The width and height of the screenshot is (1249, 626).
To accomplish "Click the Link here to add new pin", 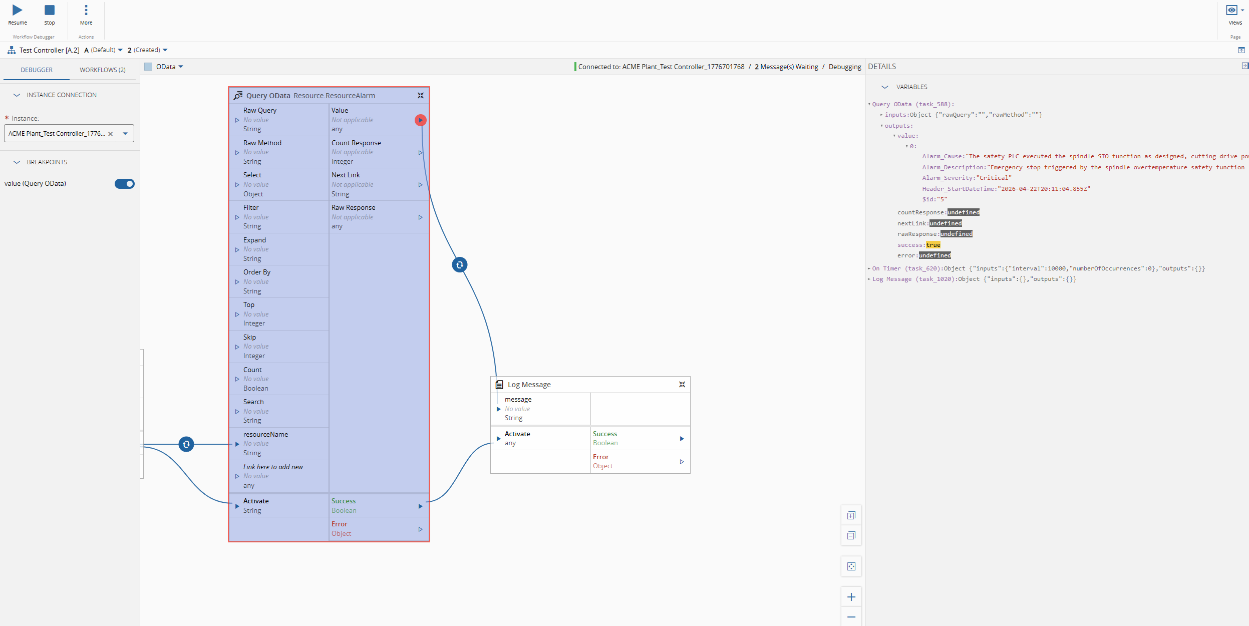I will pos(237,476).
